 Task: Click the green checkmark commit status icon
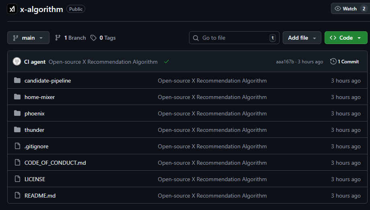click(x=166, y=62)
